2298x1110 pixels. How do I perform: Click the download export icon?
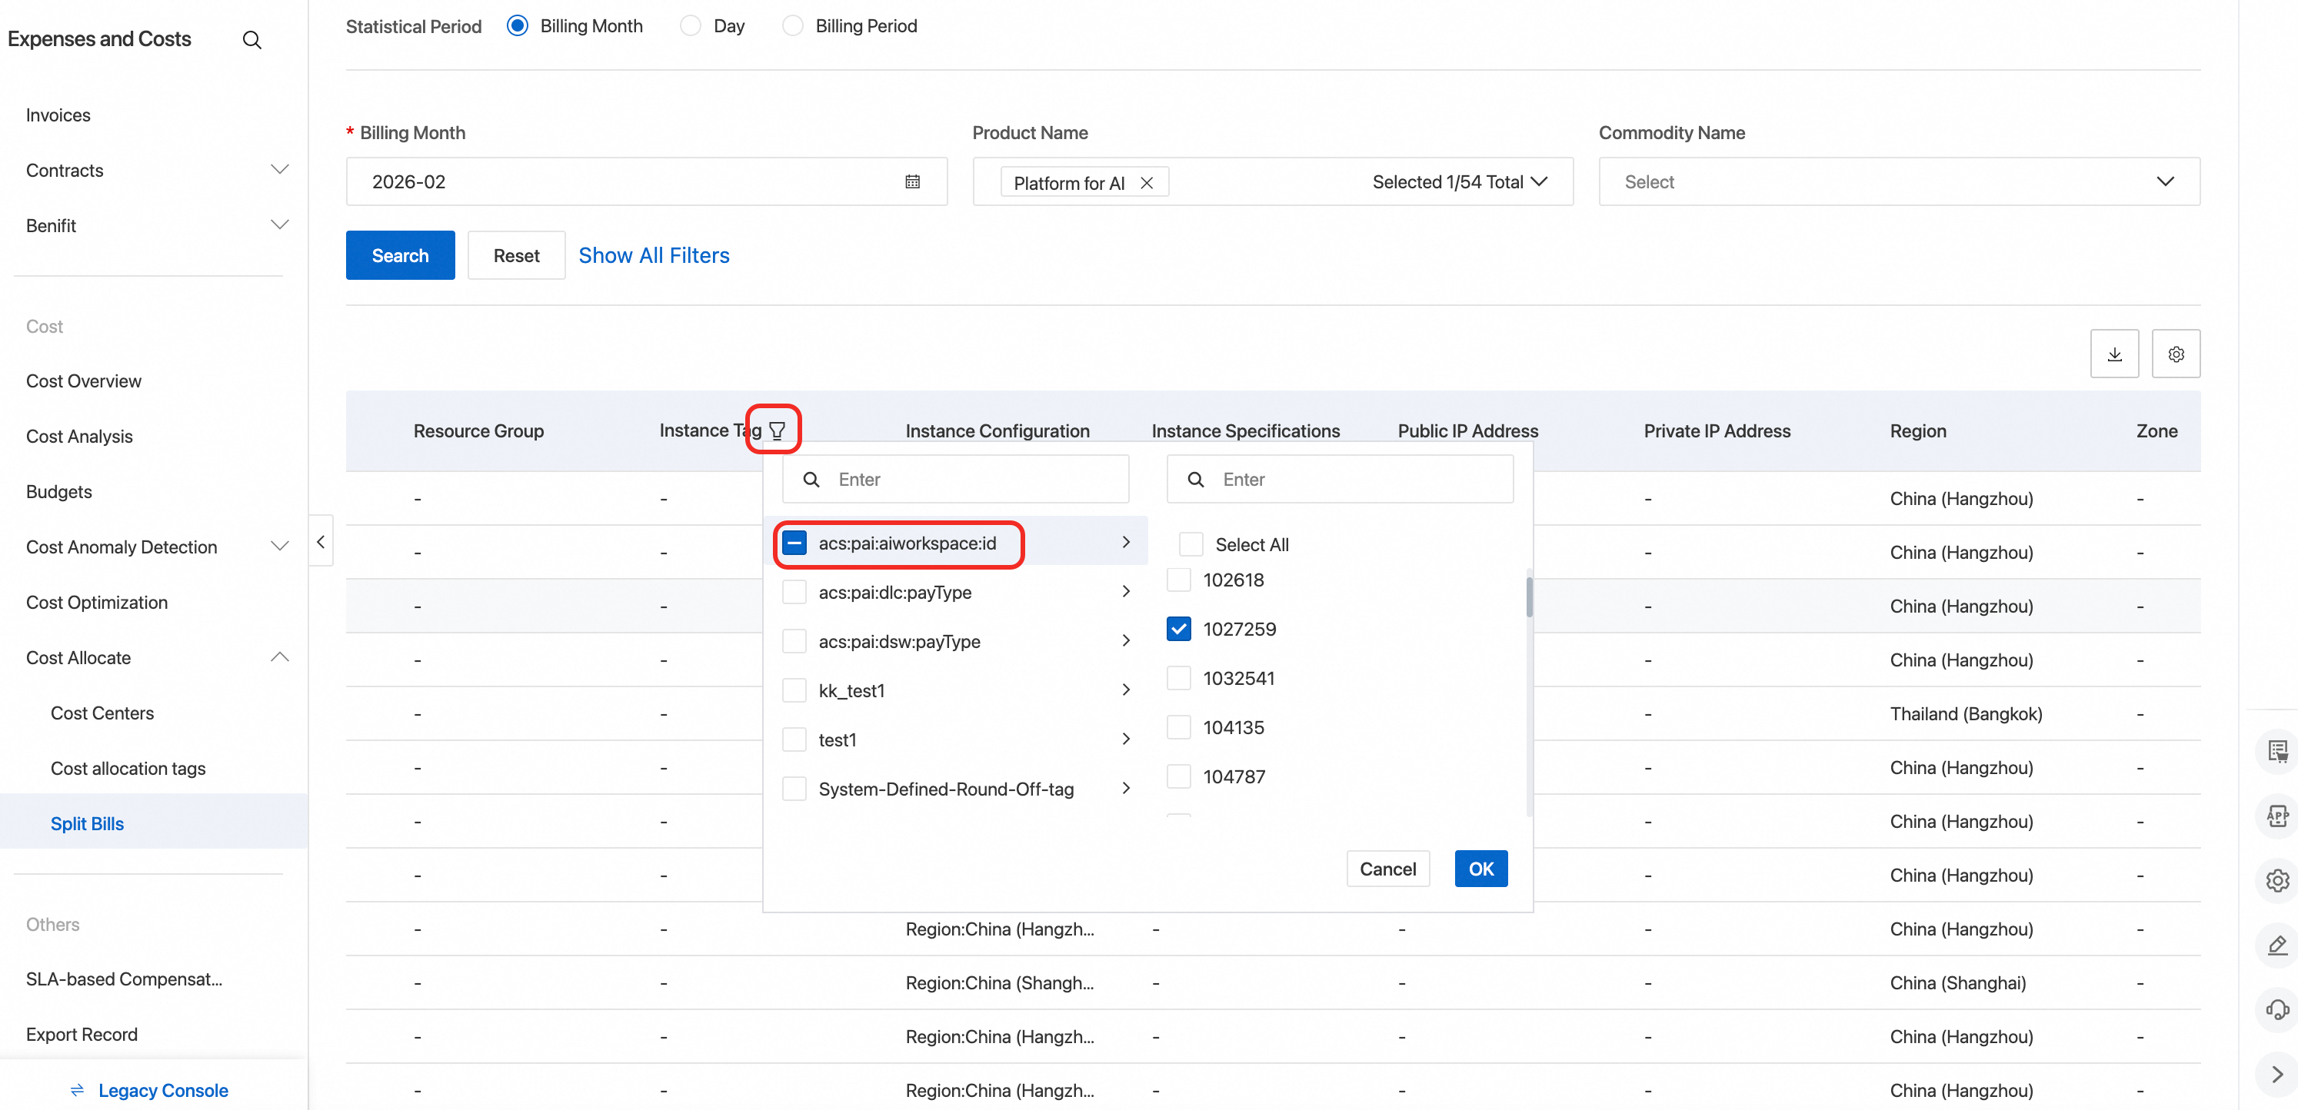tap(2113, 354)
